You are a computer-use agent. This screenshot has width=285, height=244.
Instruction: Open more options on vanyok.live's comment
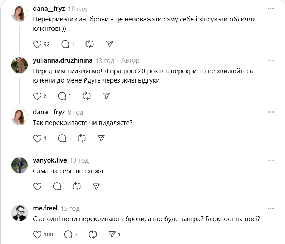coord(272,159)
